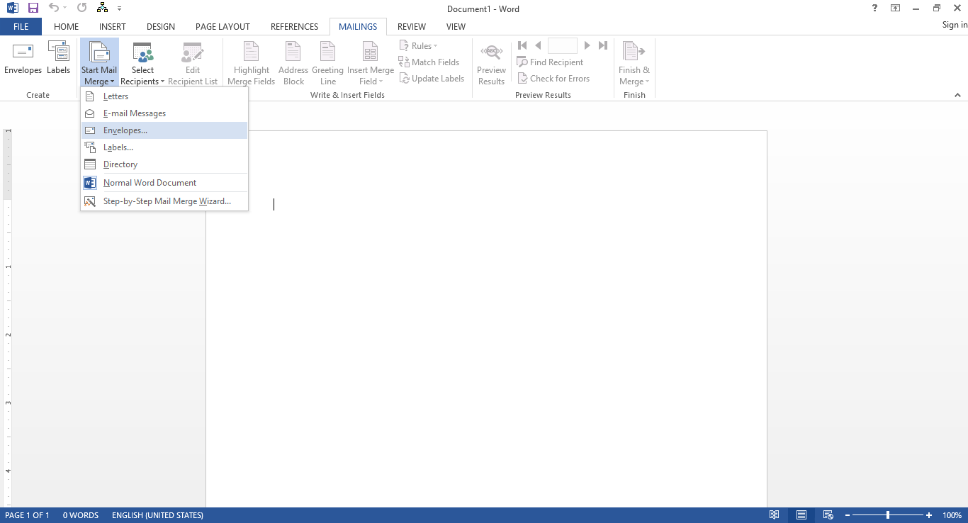Choose Letters from the mail merge menu
The width and height of the screenshot is (968, 523).
click(164, 96)
